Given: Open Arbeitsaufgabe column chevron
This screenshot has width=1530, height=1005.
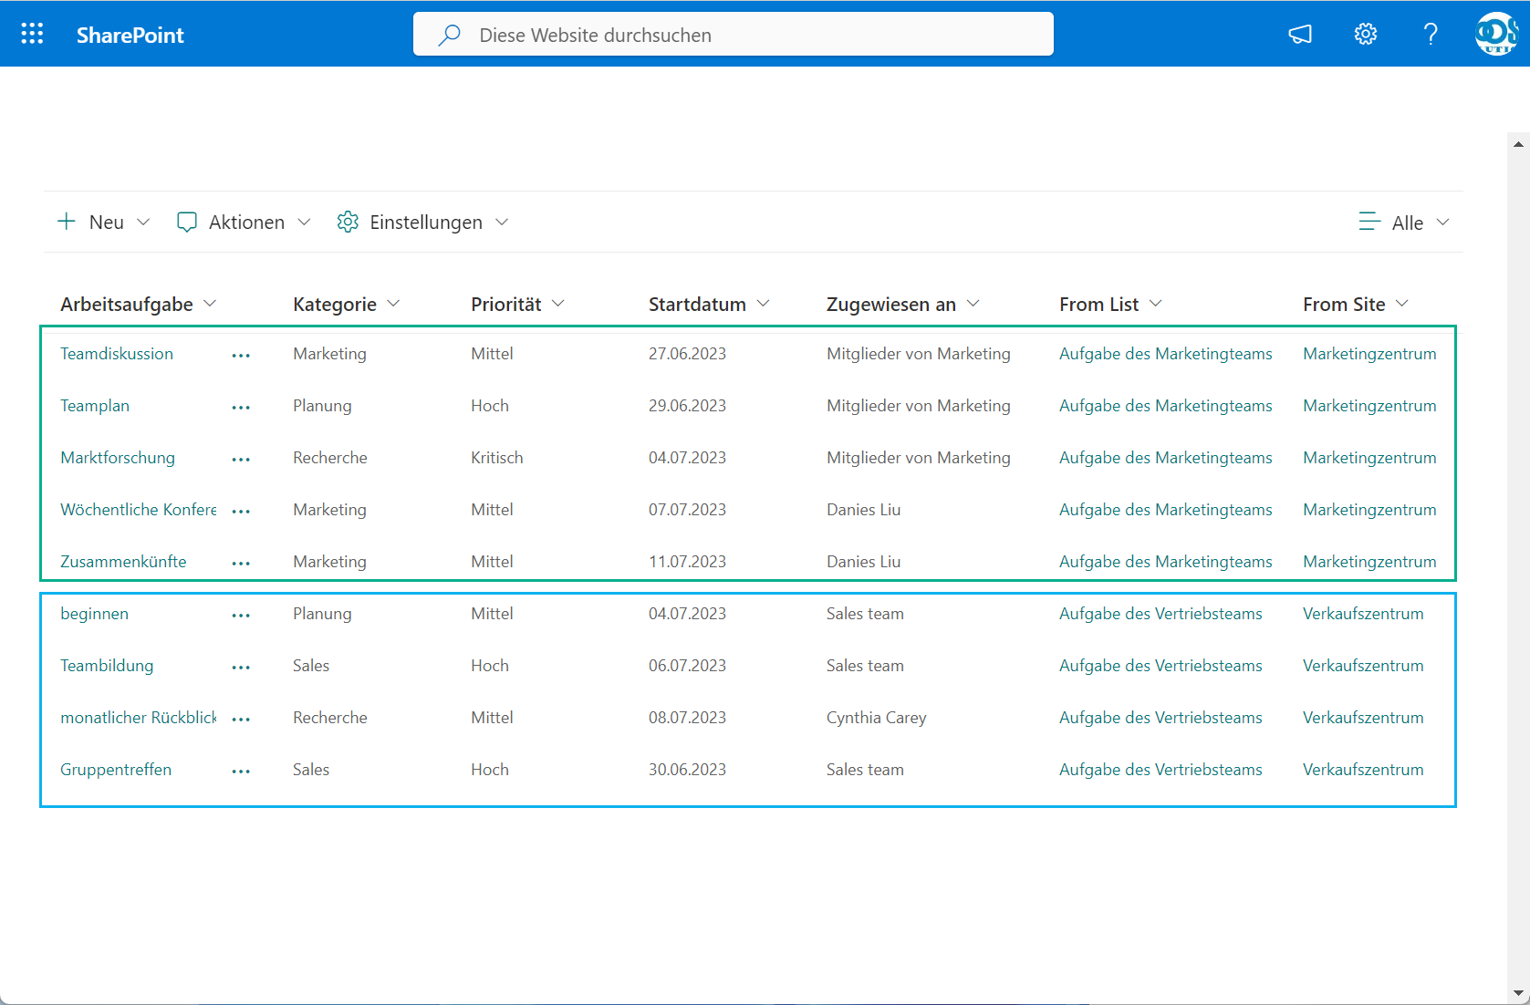Looking at the screenshot, I should [210, 303].
